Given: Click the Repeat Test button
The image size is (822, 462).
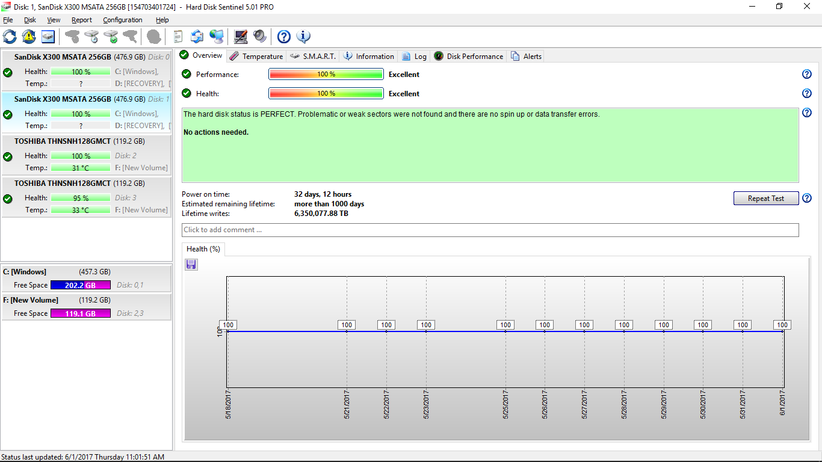Looking at the screenshot, I should click(766, 199).
